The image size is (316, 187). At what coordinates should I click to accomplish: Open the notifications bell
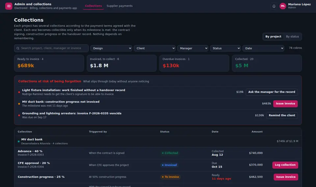click(x=274, y=6)
